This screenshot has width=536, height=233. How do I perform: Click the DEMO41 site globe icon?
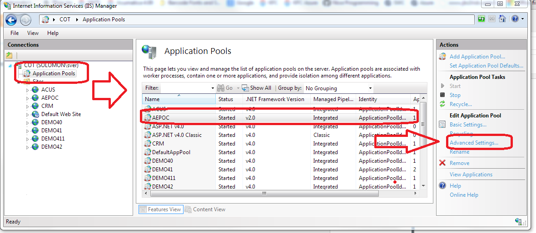coord(35,131)
